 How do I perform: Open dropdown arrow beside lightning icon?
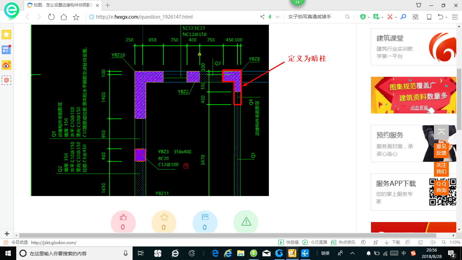pos(278,17)
